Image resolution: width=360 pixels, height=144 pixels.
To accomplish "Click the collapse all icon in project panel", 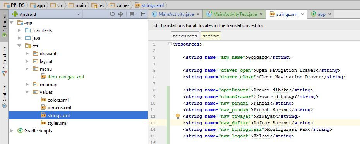I will coord(120,14).
